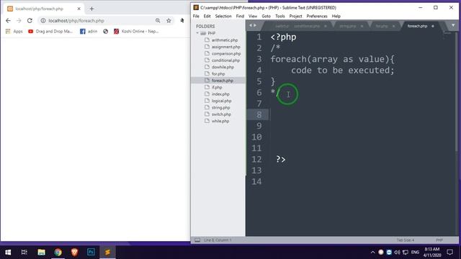Screen dimensions: 461x259
Task: Open arithmetic.php from the sidebar
Action: (x=225, y=40)
